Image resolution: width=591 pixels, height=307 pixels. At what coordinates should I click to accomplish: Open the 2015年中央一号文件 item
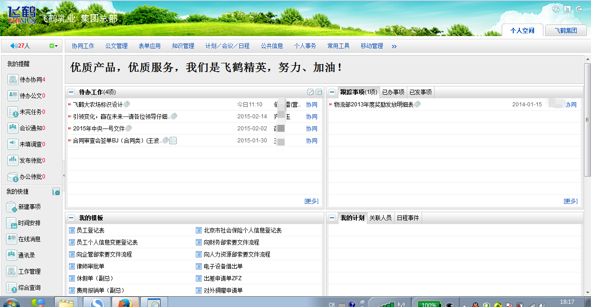[99, 129]
